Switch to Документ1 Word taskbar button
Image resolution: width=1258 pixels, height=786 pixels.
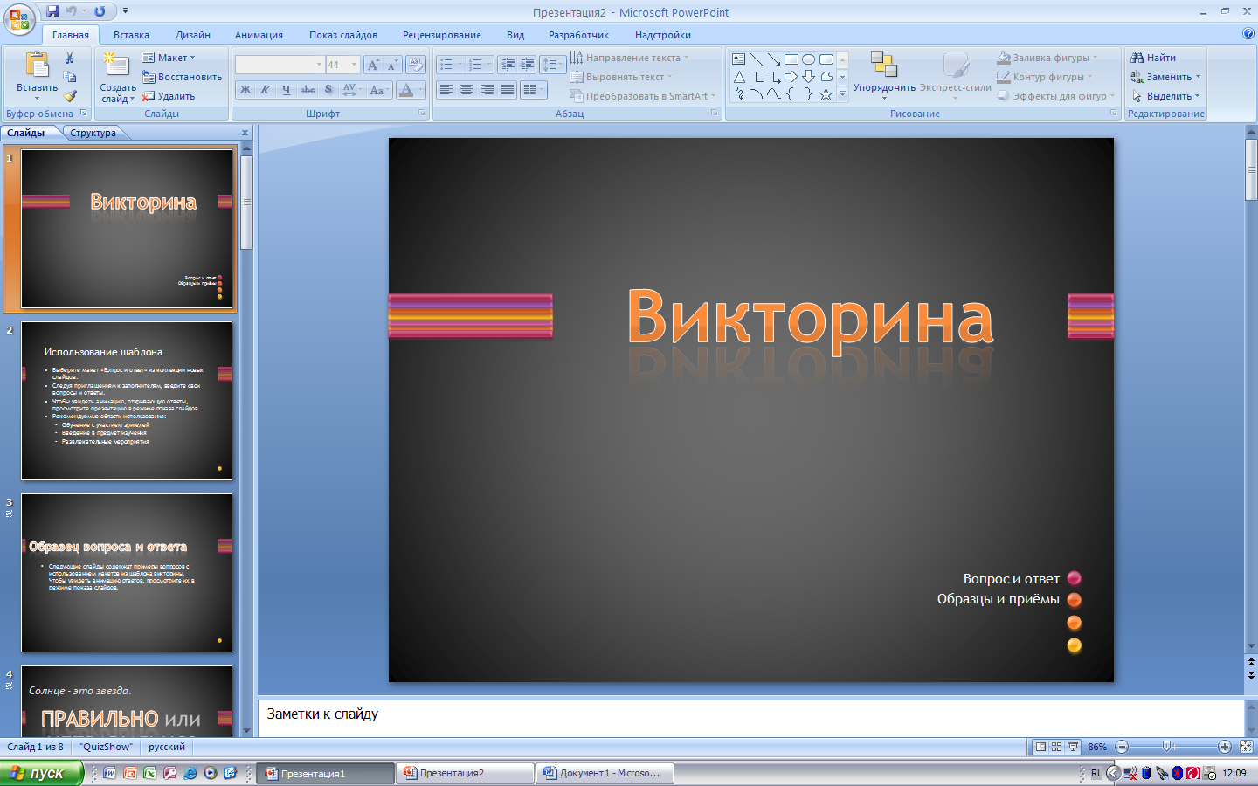[604, 773]
